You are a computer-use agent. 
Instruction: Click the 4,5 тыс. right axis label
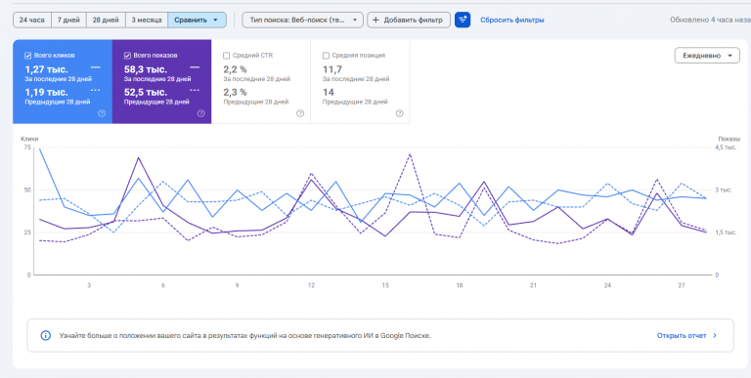727,147
